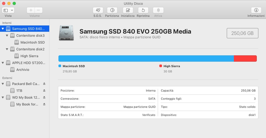The width and height of the screenshot is (266, 138).
Task: Collapse Contenitore disk3 disclosure triangle
Action: (x=7, y=35)
